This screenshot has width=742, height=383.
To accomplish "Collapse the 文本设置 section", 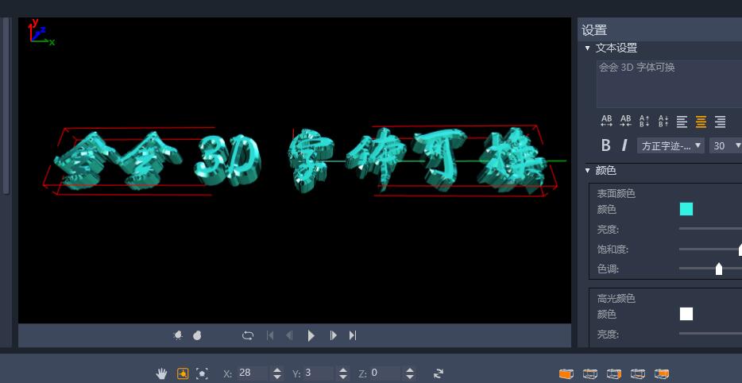I will pos(587,48).
